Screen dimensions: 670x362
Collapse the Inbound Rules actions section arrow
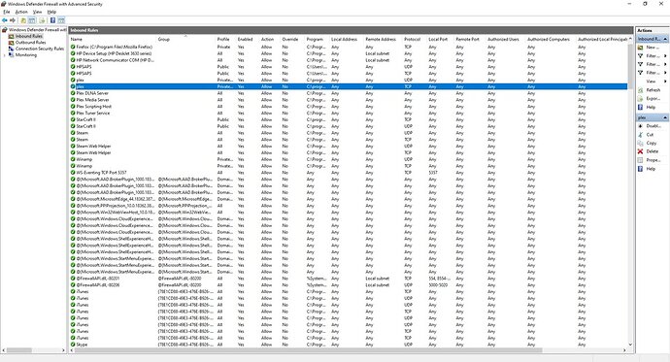[x=665, y=39]
